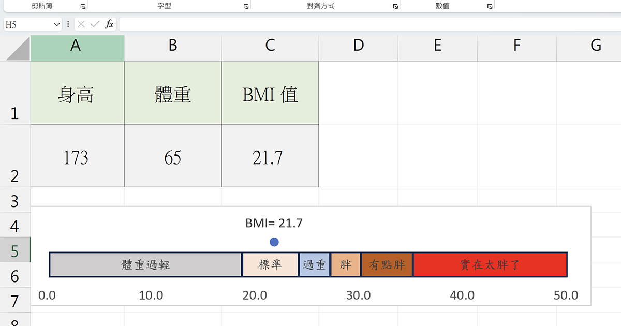Click the blue data point marker on the chart
Viewport: 621px width, 326px height.
click(x=274, y=242)
